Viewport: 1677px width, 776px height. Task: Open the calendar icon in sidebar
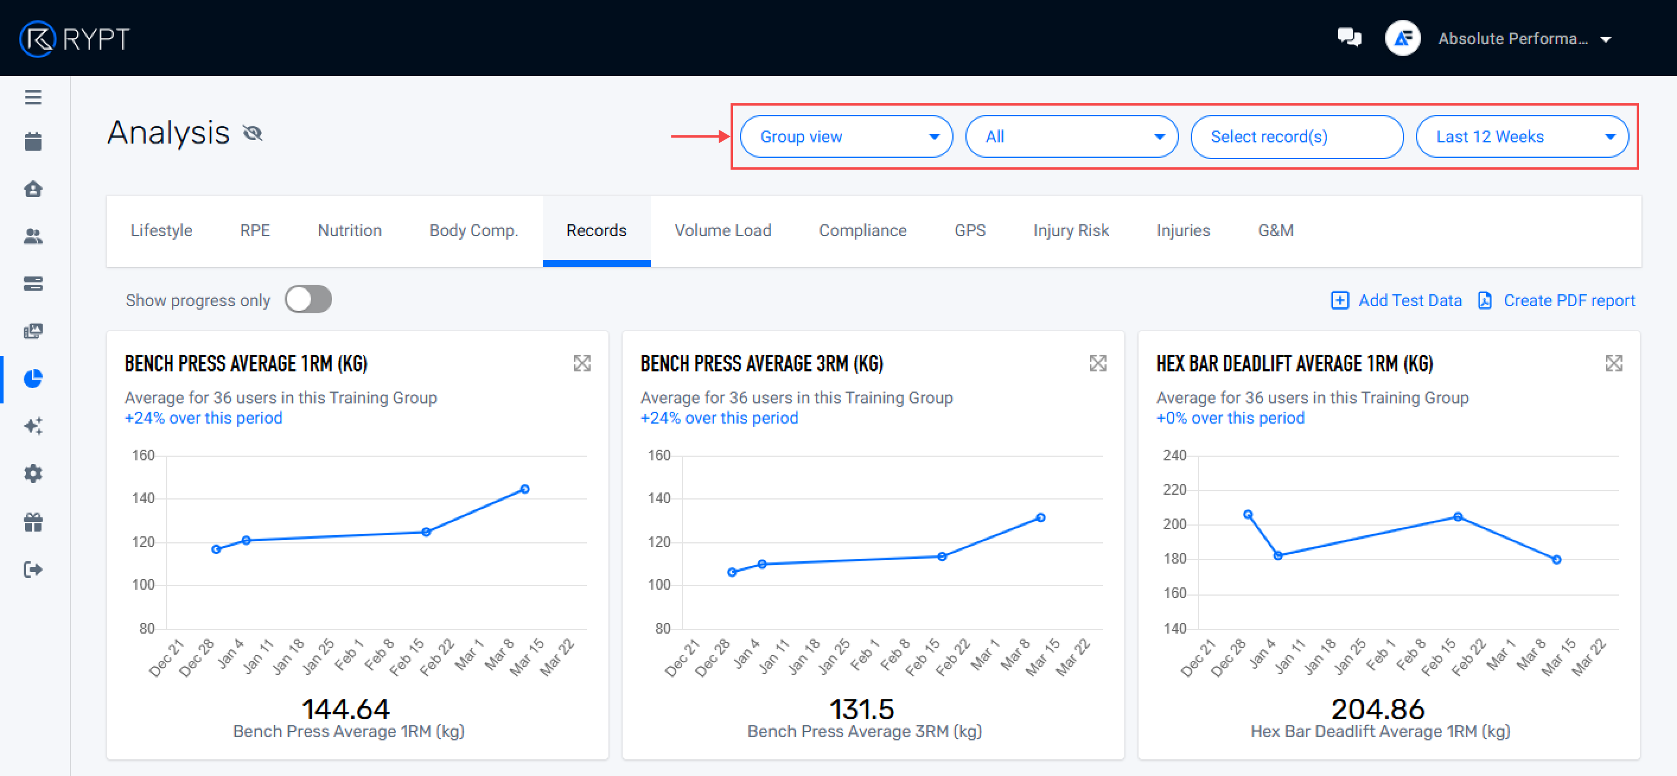[33, 141]
